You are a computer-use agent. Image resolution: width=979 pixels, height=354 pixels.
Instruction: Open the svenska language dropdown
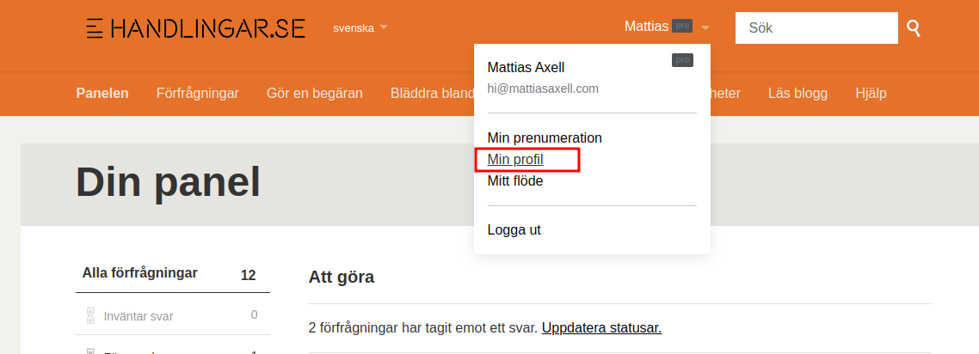[360, 27]
